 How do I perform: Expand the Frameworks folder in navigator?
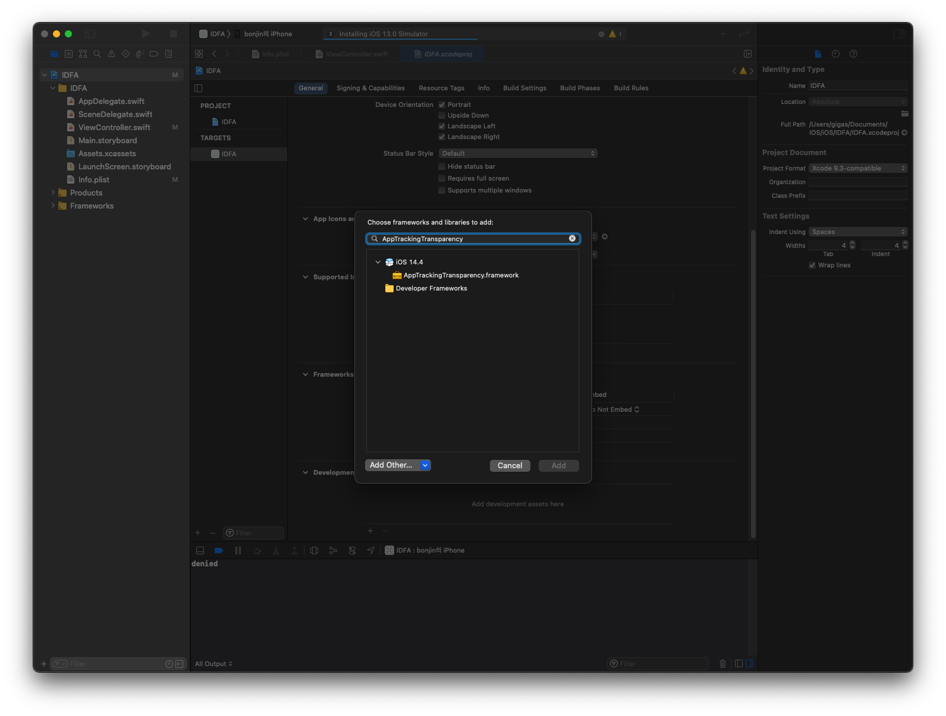tap(53, 206)
